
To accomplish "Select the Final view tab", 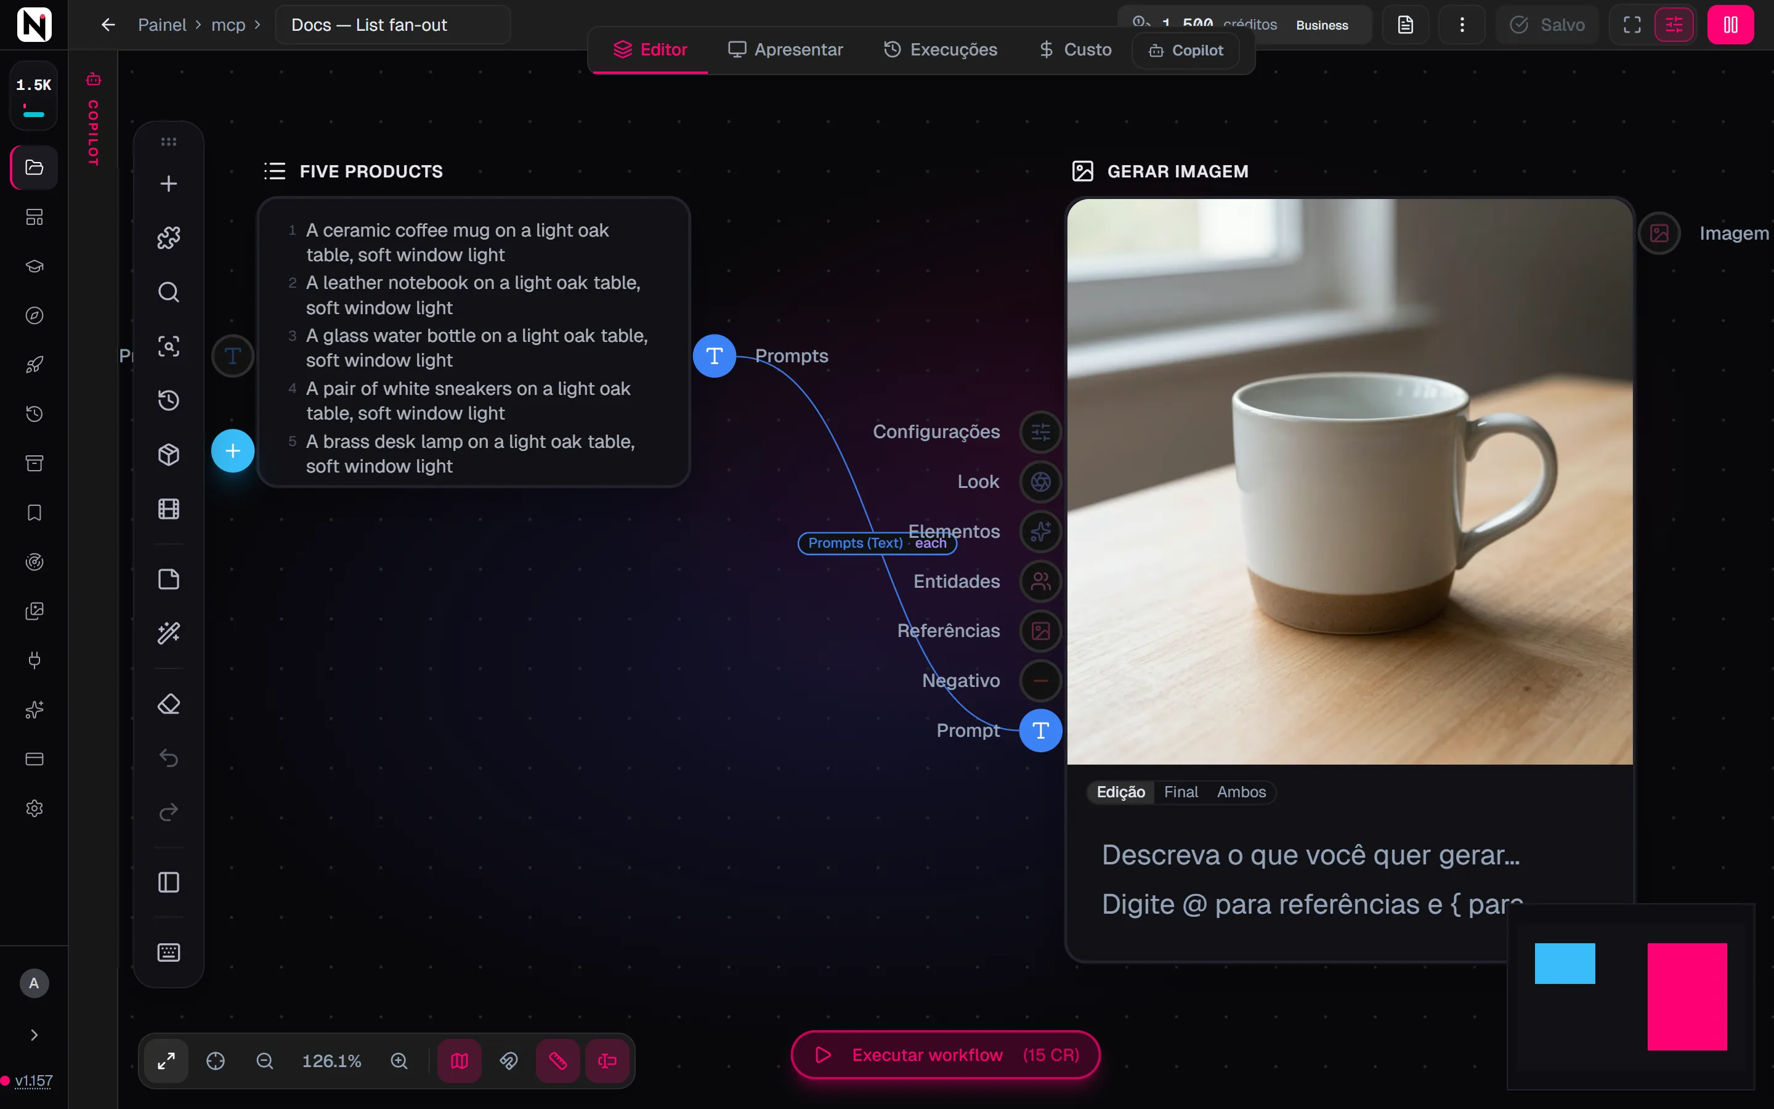I will point(1181,792).
